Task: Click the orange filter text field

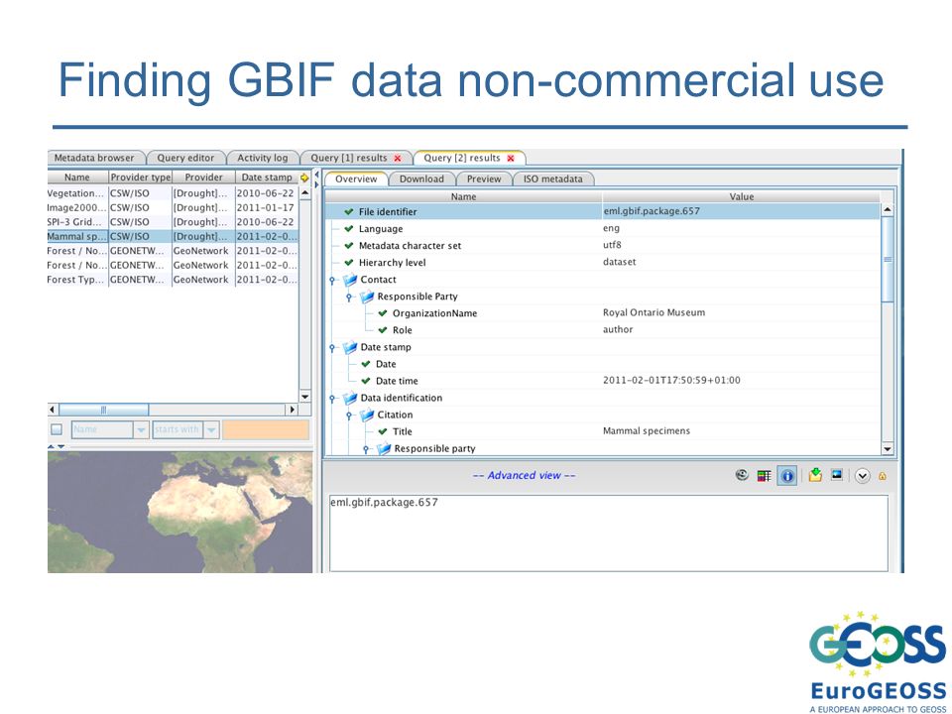Action: click(266, 429)
